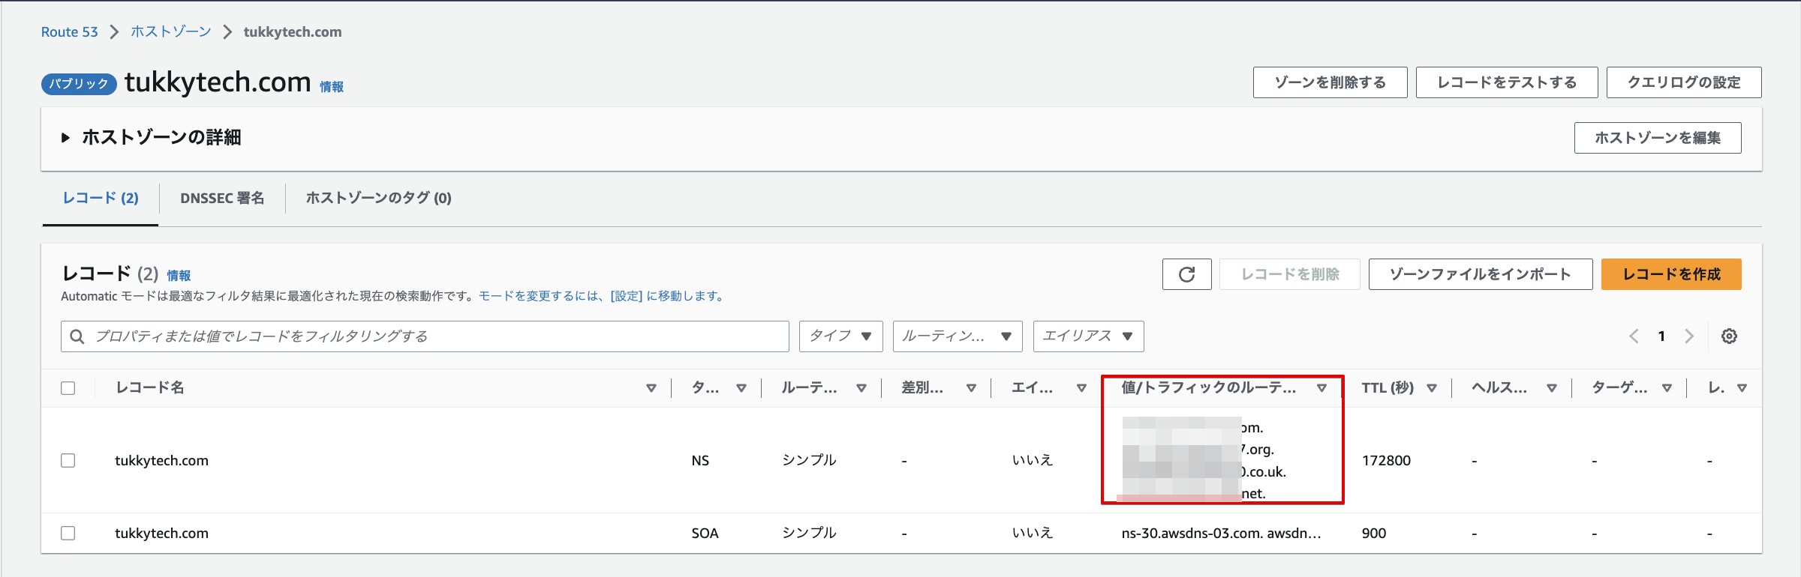The width and height of the screenshot is (1801, 577).
Task: Sort by ターゲ... column arrow
Action: coord(1667,388)
